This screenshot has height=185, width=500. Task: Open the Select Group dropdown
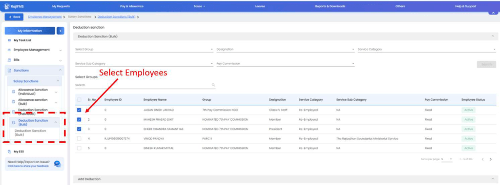click(144, 50)
